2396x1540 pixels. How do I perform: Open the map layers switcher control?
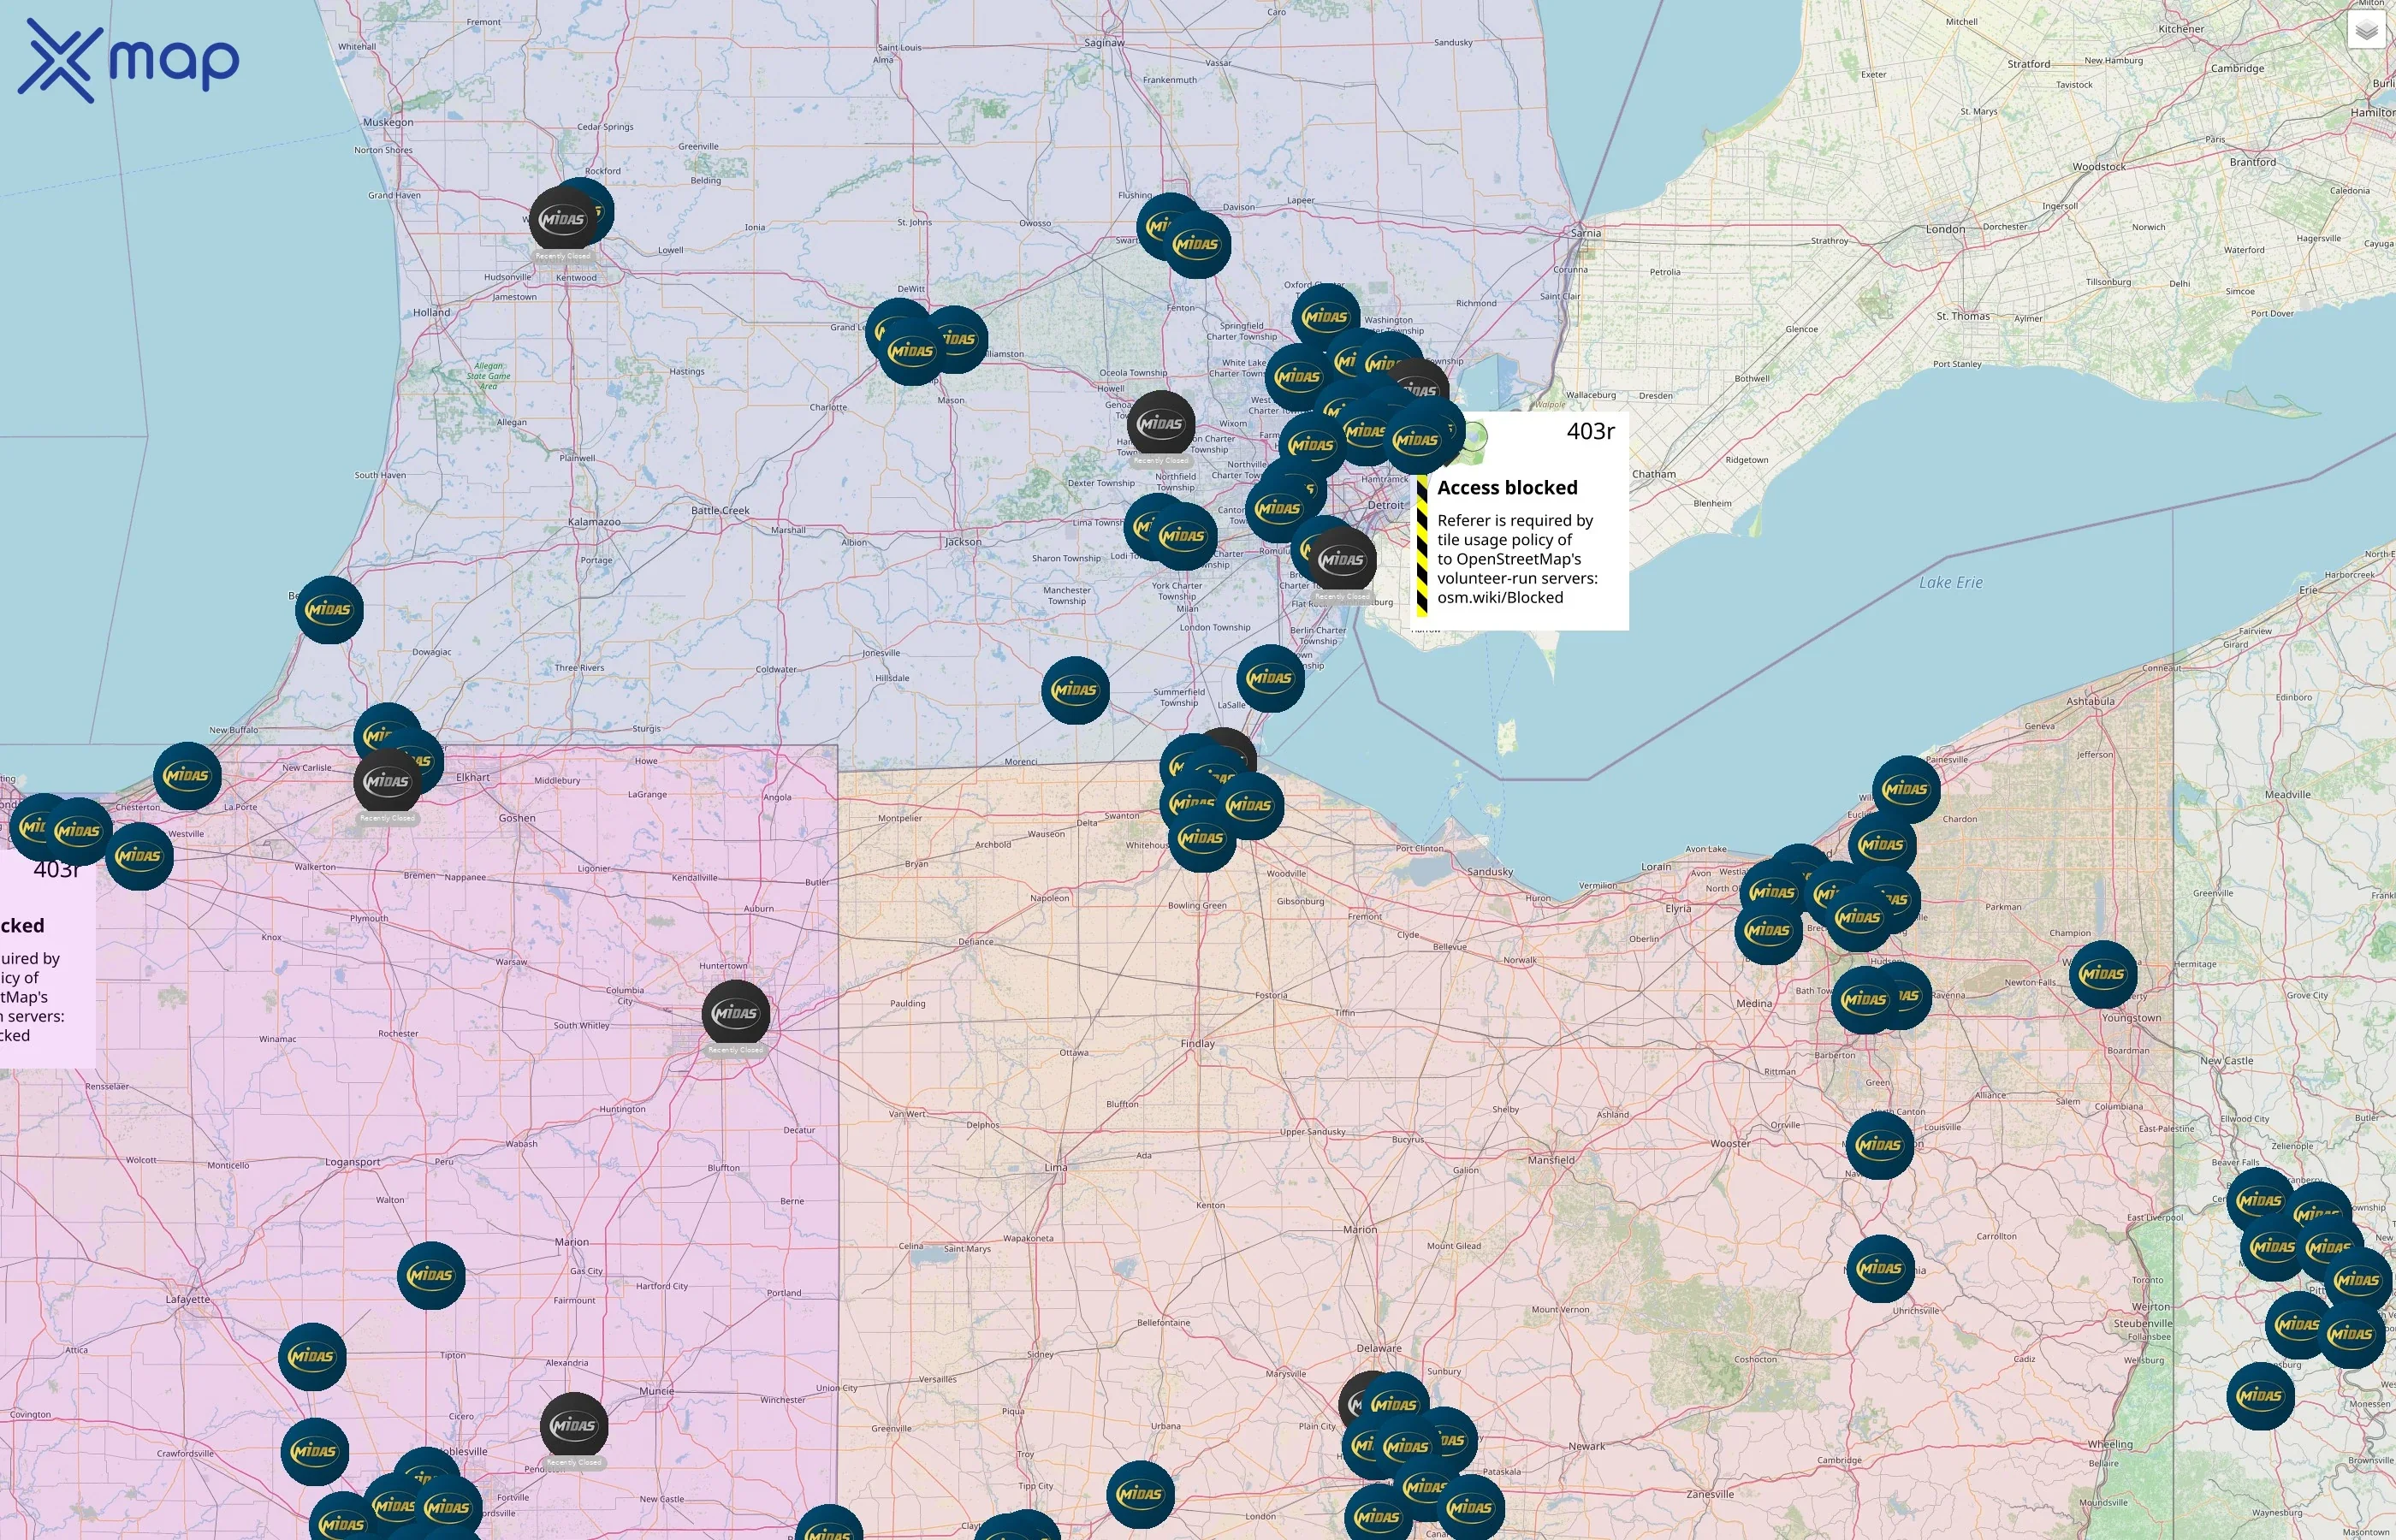coord(2368,32)
